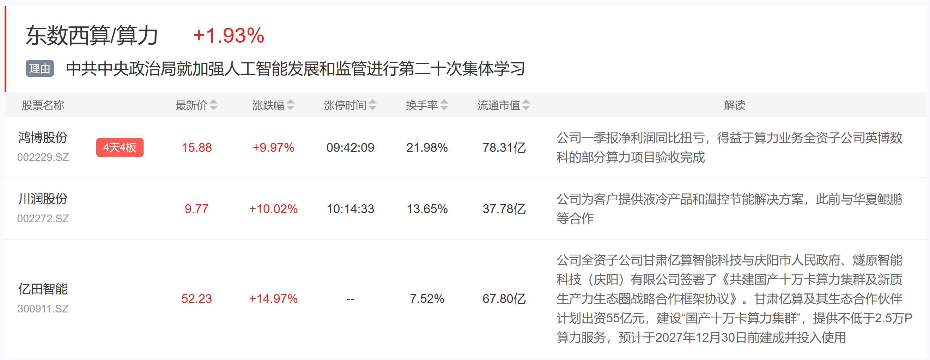This screenshot has width=930, height=360.
Task: Select stock code 002272.SZ
Action: 43,219
